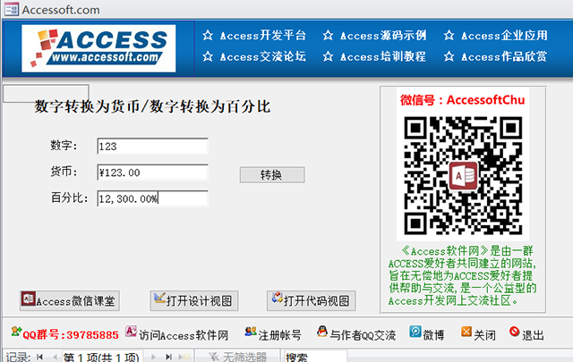Click the red 退出 icon
Image resolution: width=573 pixels, height=362 pixels.
(514, 332)
